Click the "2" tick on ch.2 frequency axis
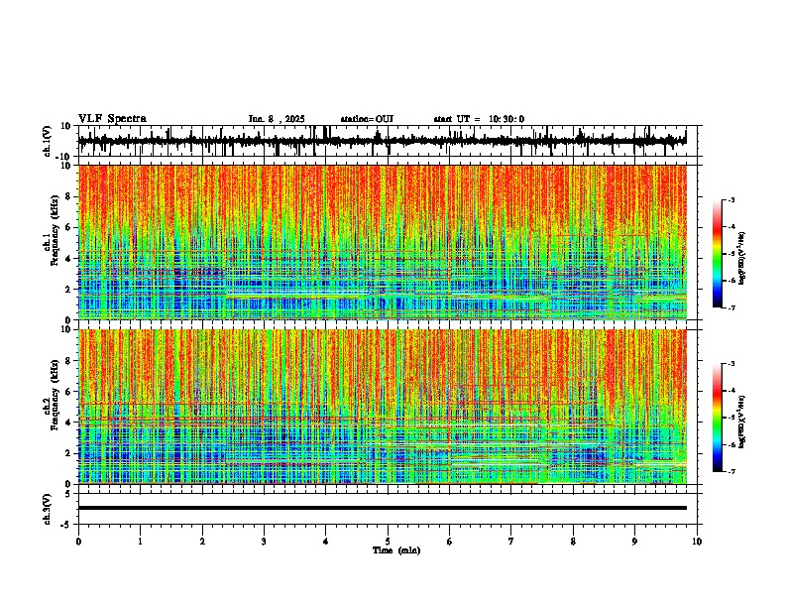The height and width of the screenshot is (607, 785). (69, 453)
